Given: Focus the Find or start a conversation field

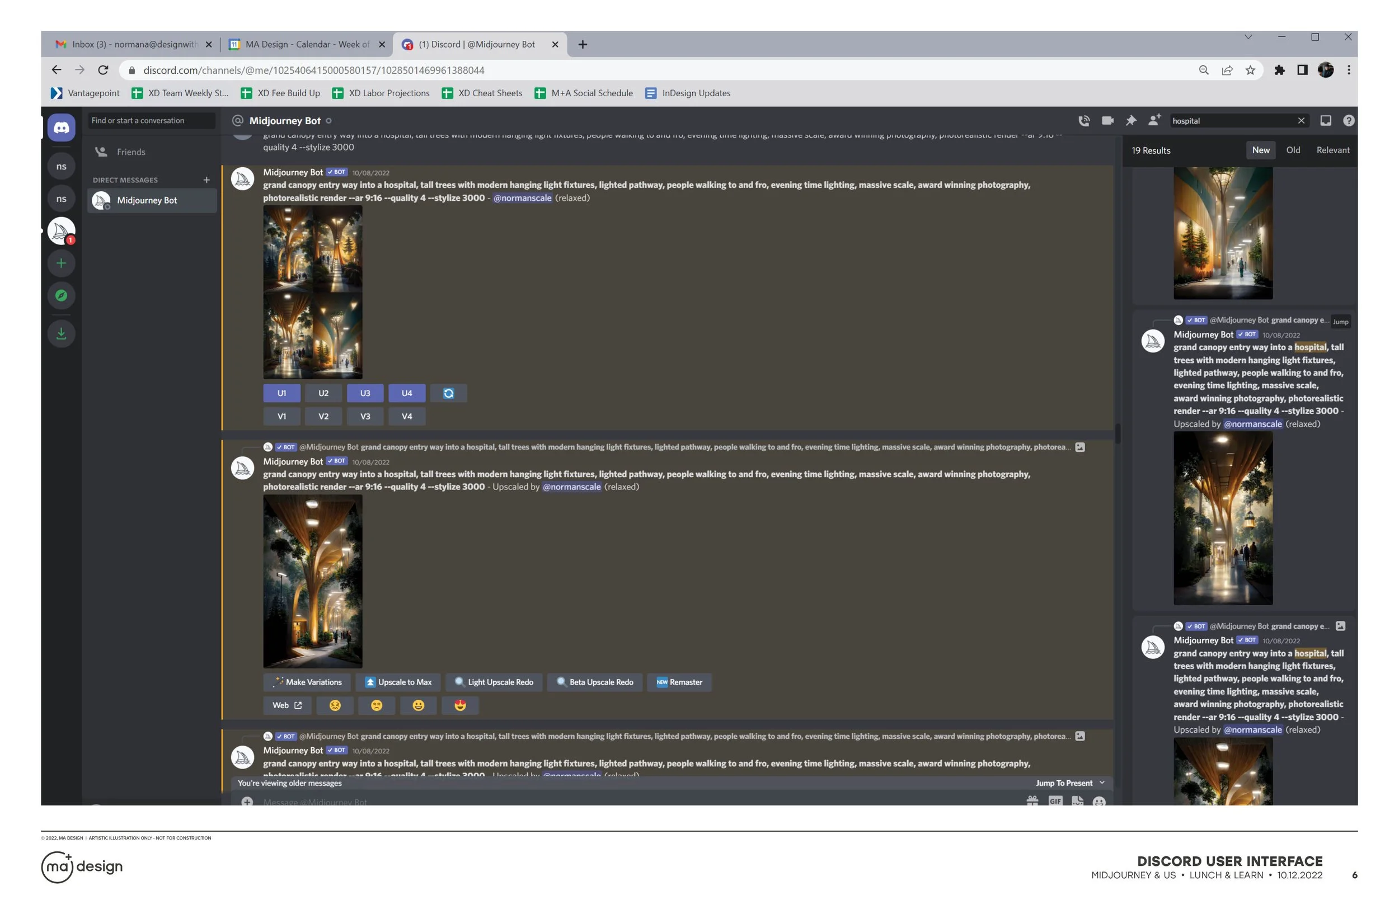Looking at the screenshot, I should pyautogui.click(x=152, y=120).
